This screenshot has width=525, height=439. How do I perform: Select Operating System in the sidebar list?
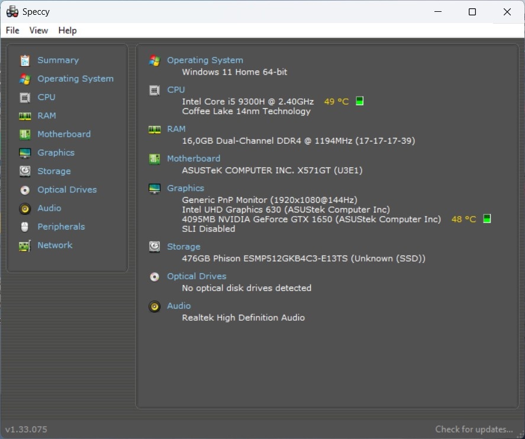(75, 79)
